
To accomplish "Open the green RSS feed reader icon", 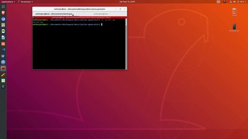I will [3, 81].
